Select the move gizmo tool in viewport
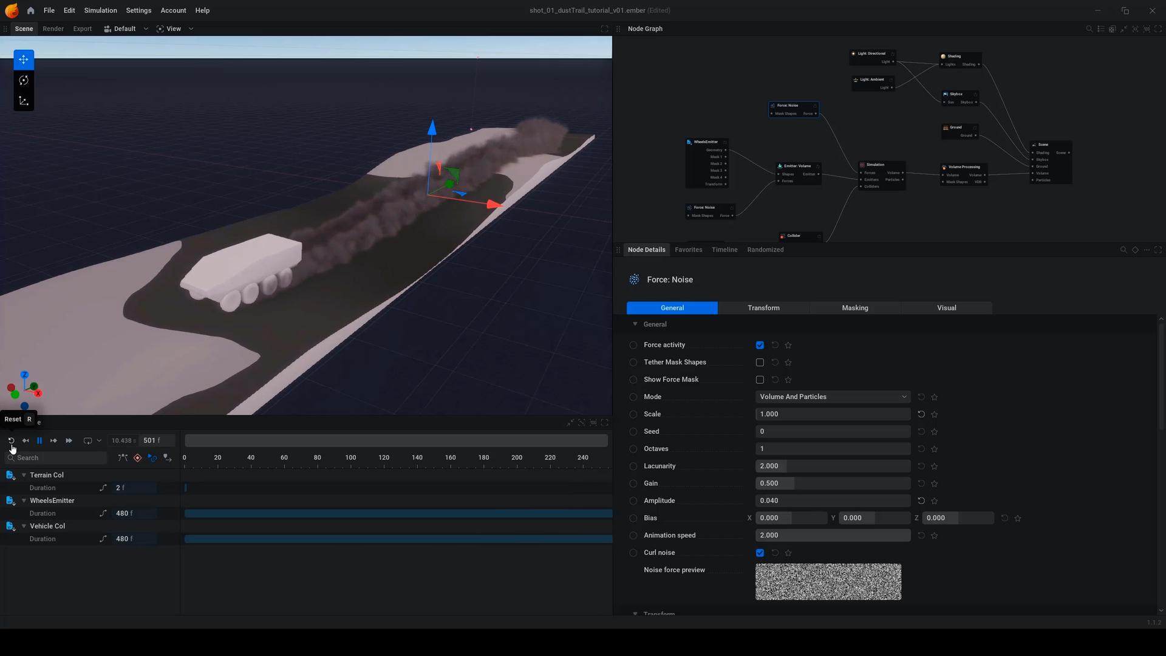This screenshot has height=656, width=1166. pos(24,60)
